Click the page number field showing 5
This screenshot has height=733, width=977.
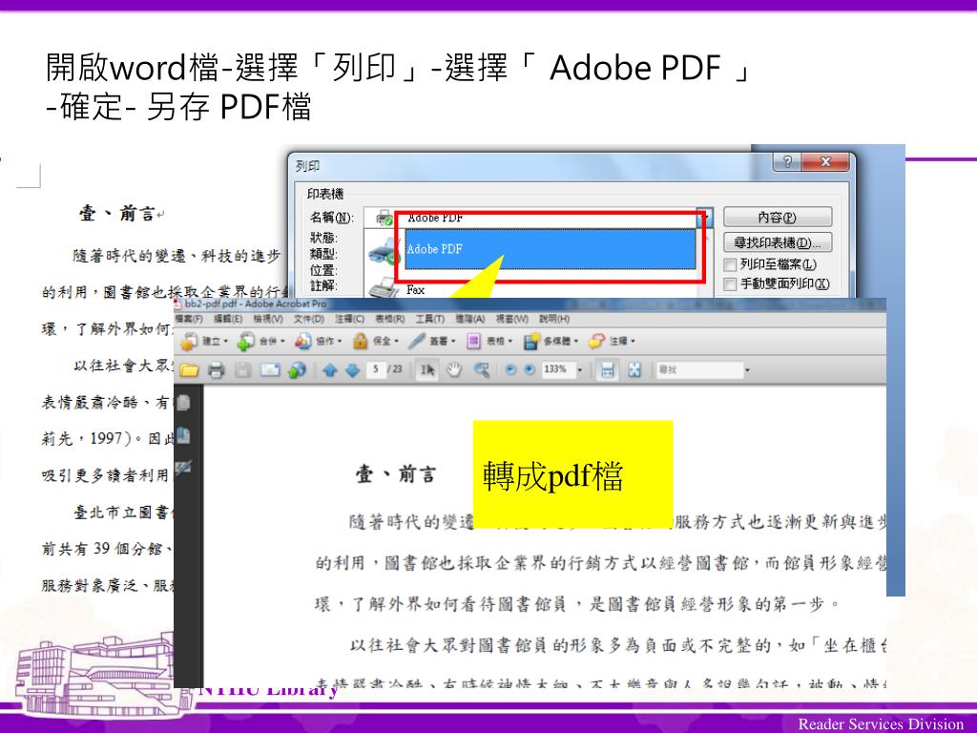pos(376,369)
